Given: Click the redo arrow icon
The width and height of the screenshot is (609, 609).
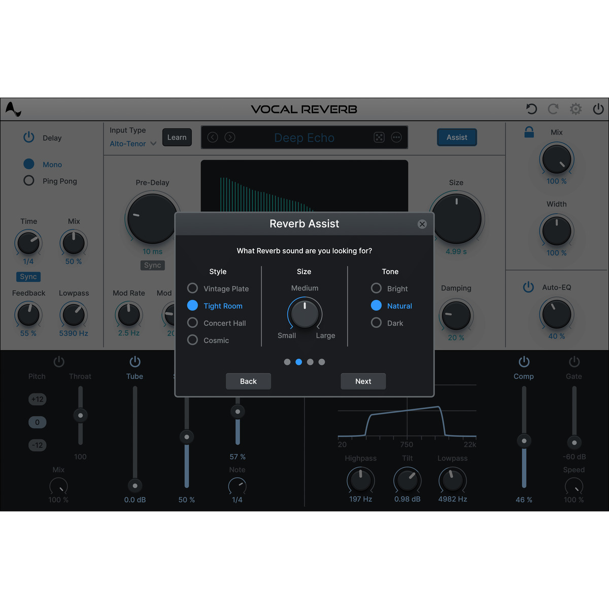Looking at the screenshot, I should click(553, 109).
